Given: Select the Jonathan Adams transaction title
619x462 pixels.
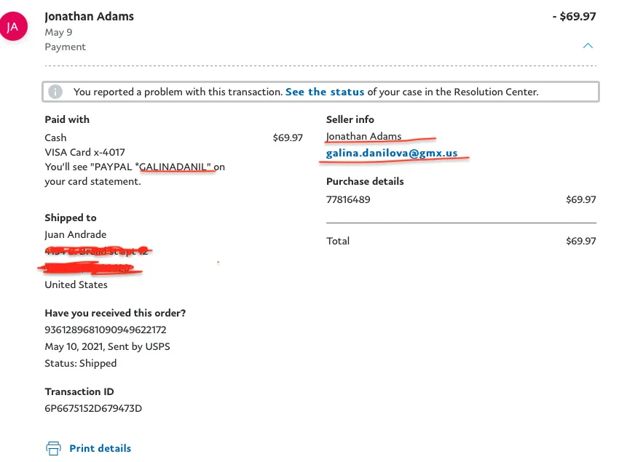Looking at the screenshot, I should pos(90,16).
